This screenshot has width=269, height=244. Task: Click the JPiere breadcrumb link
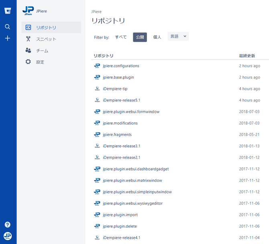click(x=96, y=12)
